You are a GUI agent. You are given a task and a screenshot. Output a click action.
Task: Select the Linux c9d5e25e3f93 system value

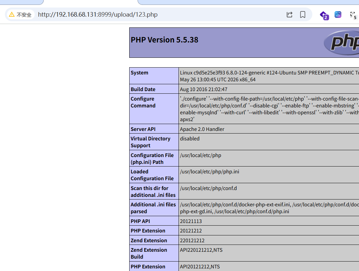270,76
